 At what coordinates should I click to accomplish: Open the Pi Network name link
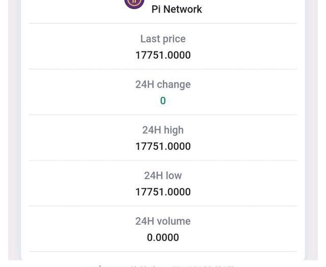tap(177, 9)
